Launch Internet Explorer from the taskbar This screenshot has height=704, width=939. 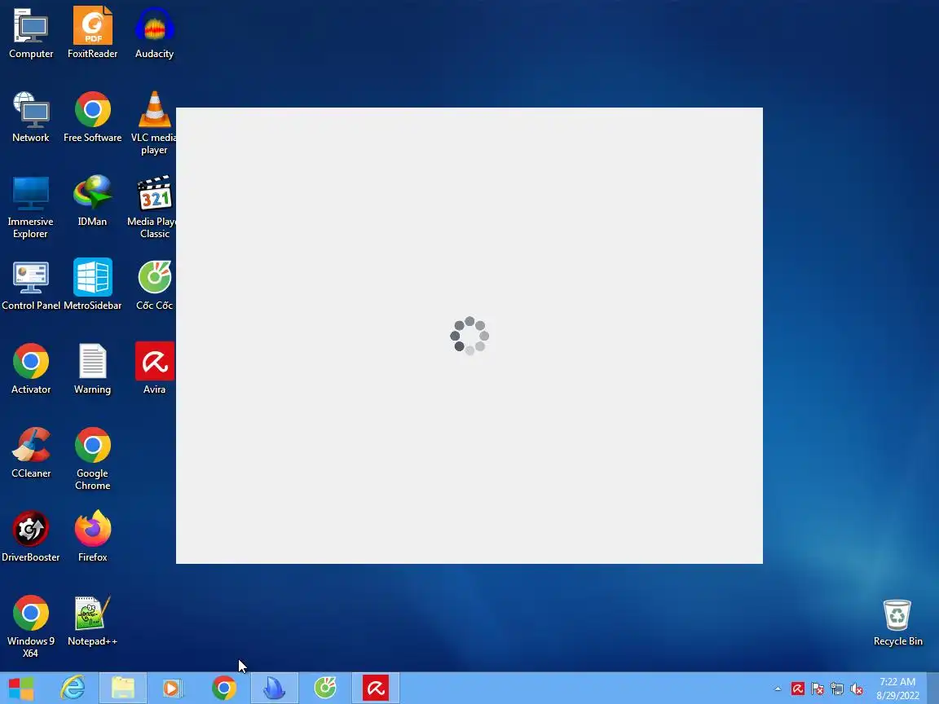click(73, 689)
